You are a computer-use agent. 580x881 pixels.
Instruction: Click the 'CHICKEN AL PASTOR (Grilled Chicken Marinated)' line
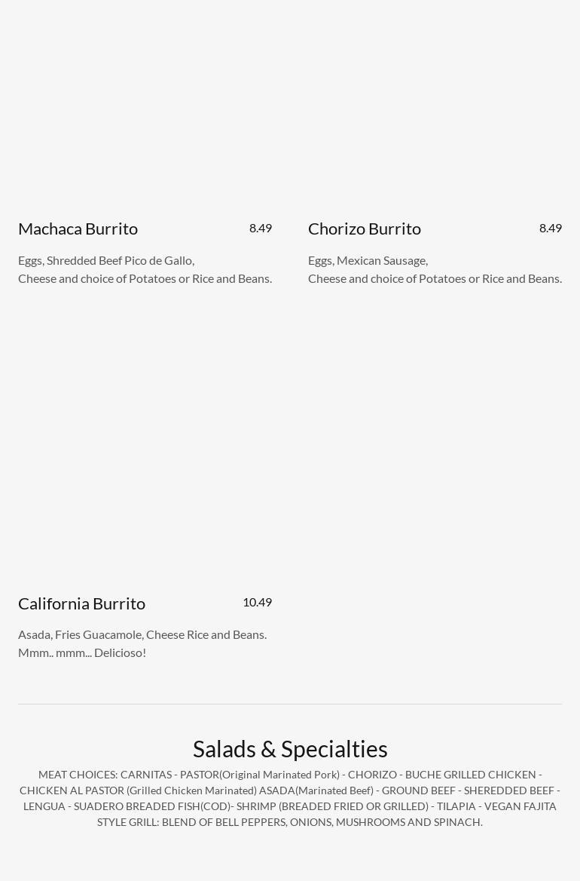(290, 790)
